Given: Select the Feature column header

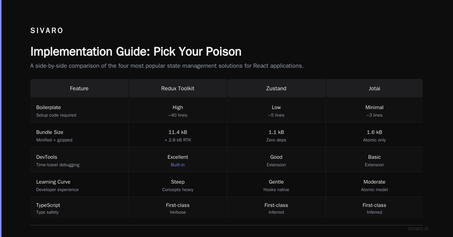Looking at the screenshot, I should tap(79, 88).
